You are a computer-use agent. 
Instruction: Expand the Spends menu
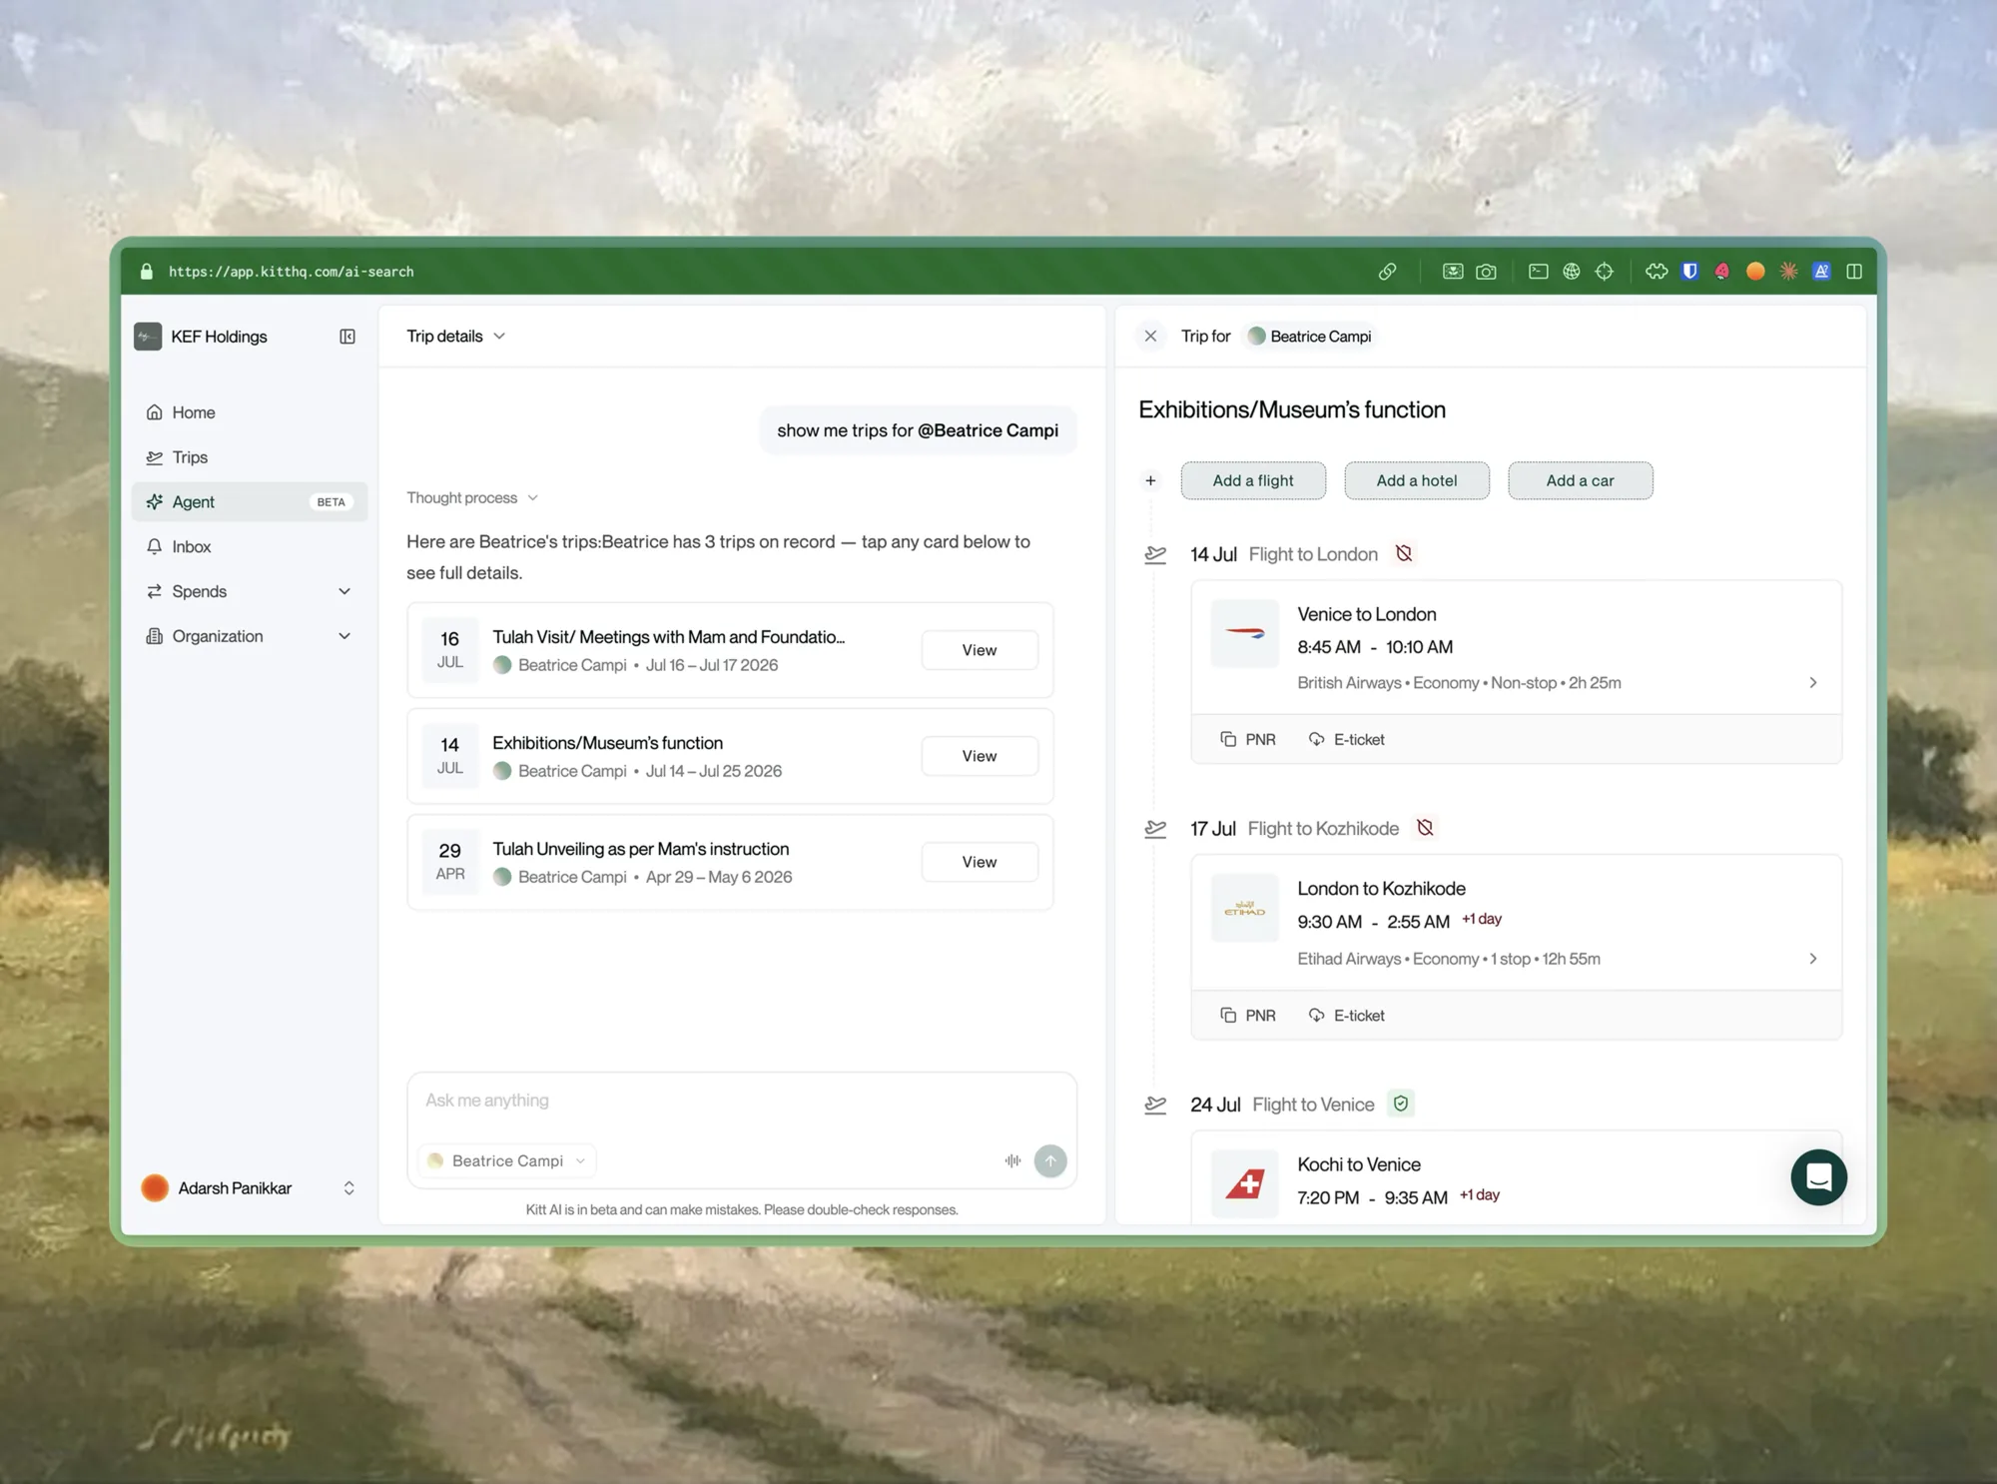pos(250,591)
